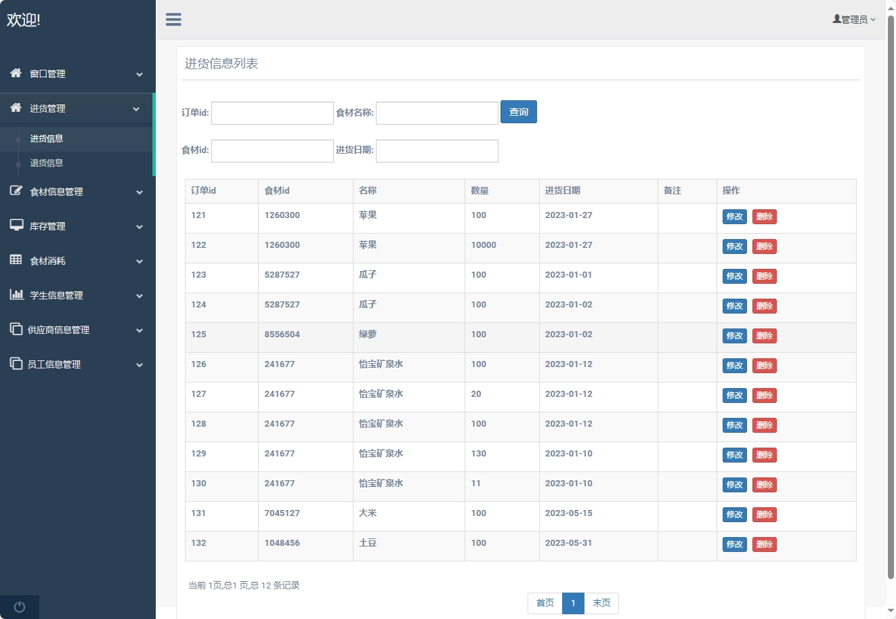Expand the 窗口管理 chevron arrow
Viewport: 896px width, 619px height.
pyautogui.click(x=140, y=74)
